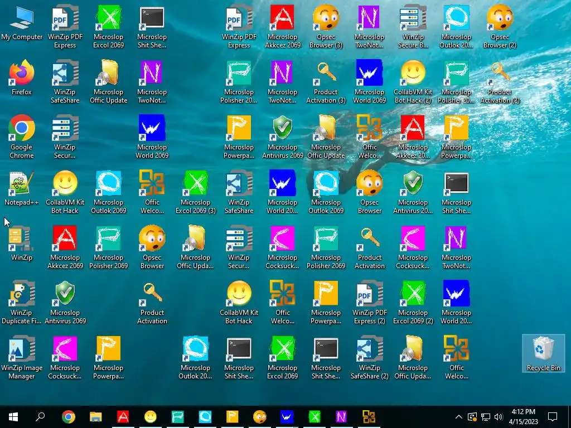Screen dimensions: 571x428
Task: Open the notification center button
Action: tap(553, 417)
